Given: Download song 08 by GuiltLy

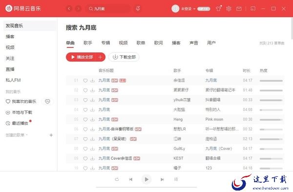Looking at the screenshot, I should (x=92, y=149).
